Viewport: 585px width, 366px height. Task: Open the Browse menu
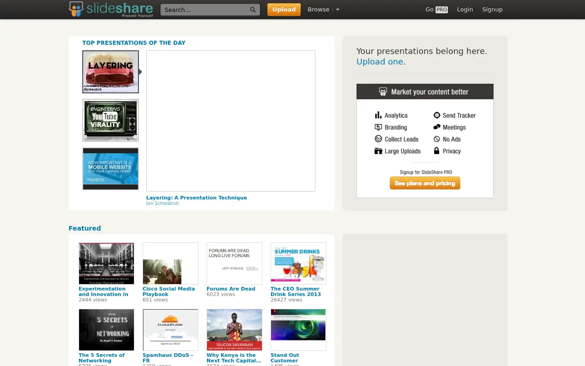tap(318, 10)
